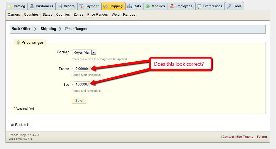The height and width of the screenshot is (149, 276).
Task: Click the back arrow icon near Back to list
Action: point(12,125)
